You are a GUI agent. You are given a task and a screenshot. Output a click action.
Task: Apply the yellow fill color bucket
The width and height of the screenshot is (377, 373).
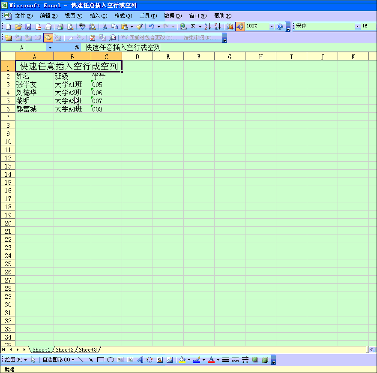click(x=182, y=360)
